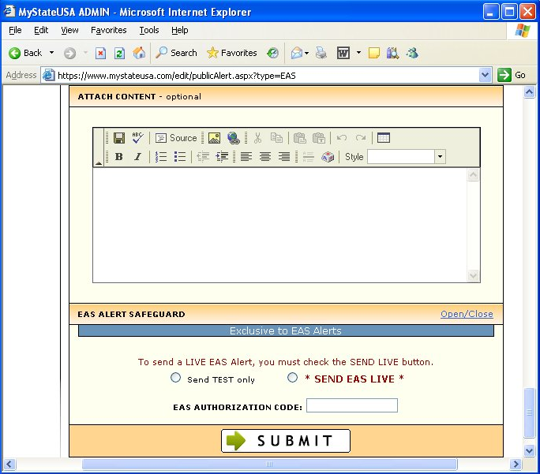Screen dimensions: 540x474
Task: Copy selection with the editor copy icon
Action: 276,138
